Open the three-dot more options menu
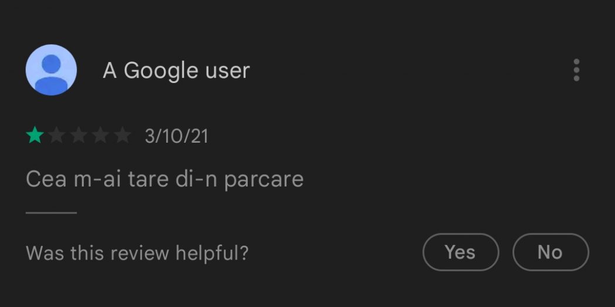 576,70
